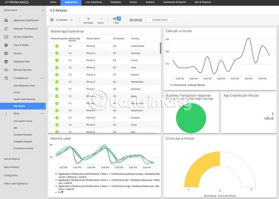Open View in User Experience
The image size is (279, 199).
pyautogui.click(x=16, y=183)
